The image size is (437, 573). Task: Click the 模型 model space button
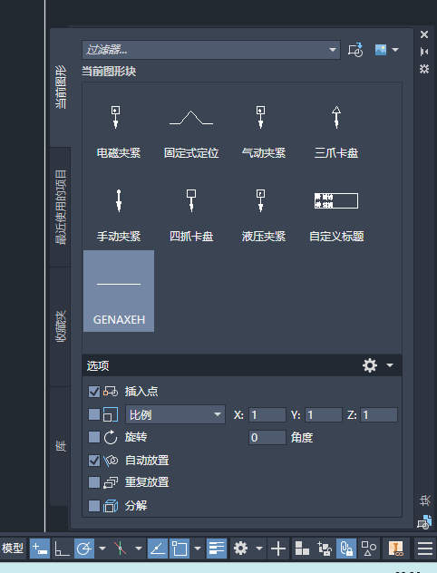pyautogui.click(x=13, y=549)
